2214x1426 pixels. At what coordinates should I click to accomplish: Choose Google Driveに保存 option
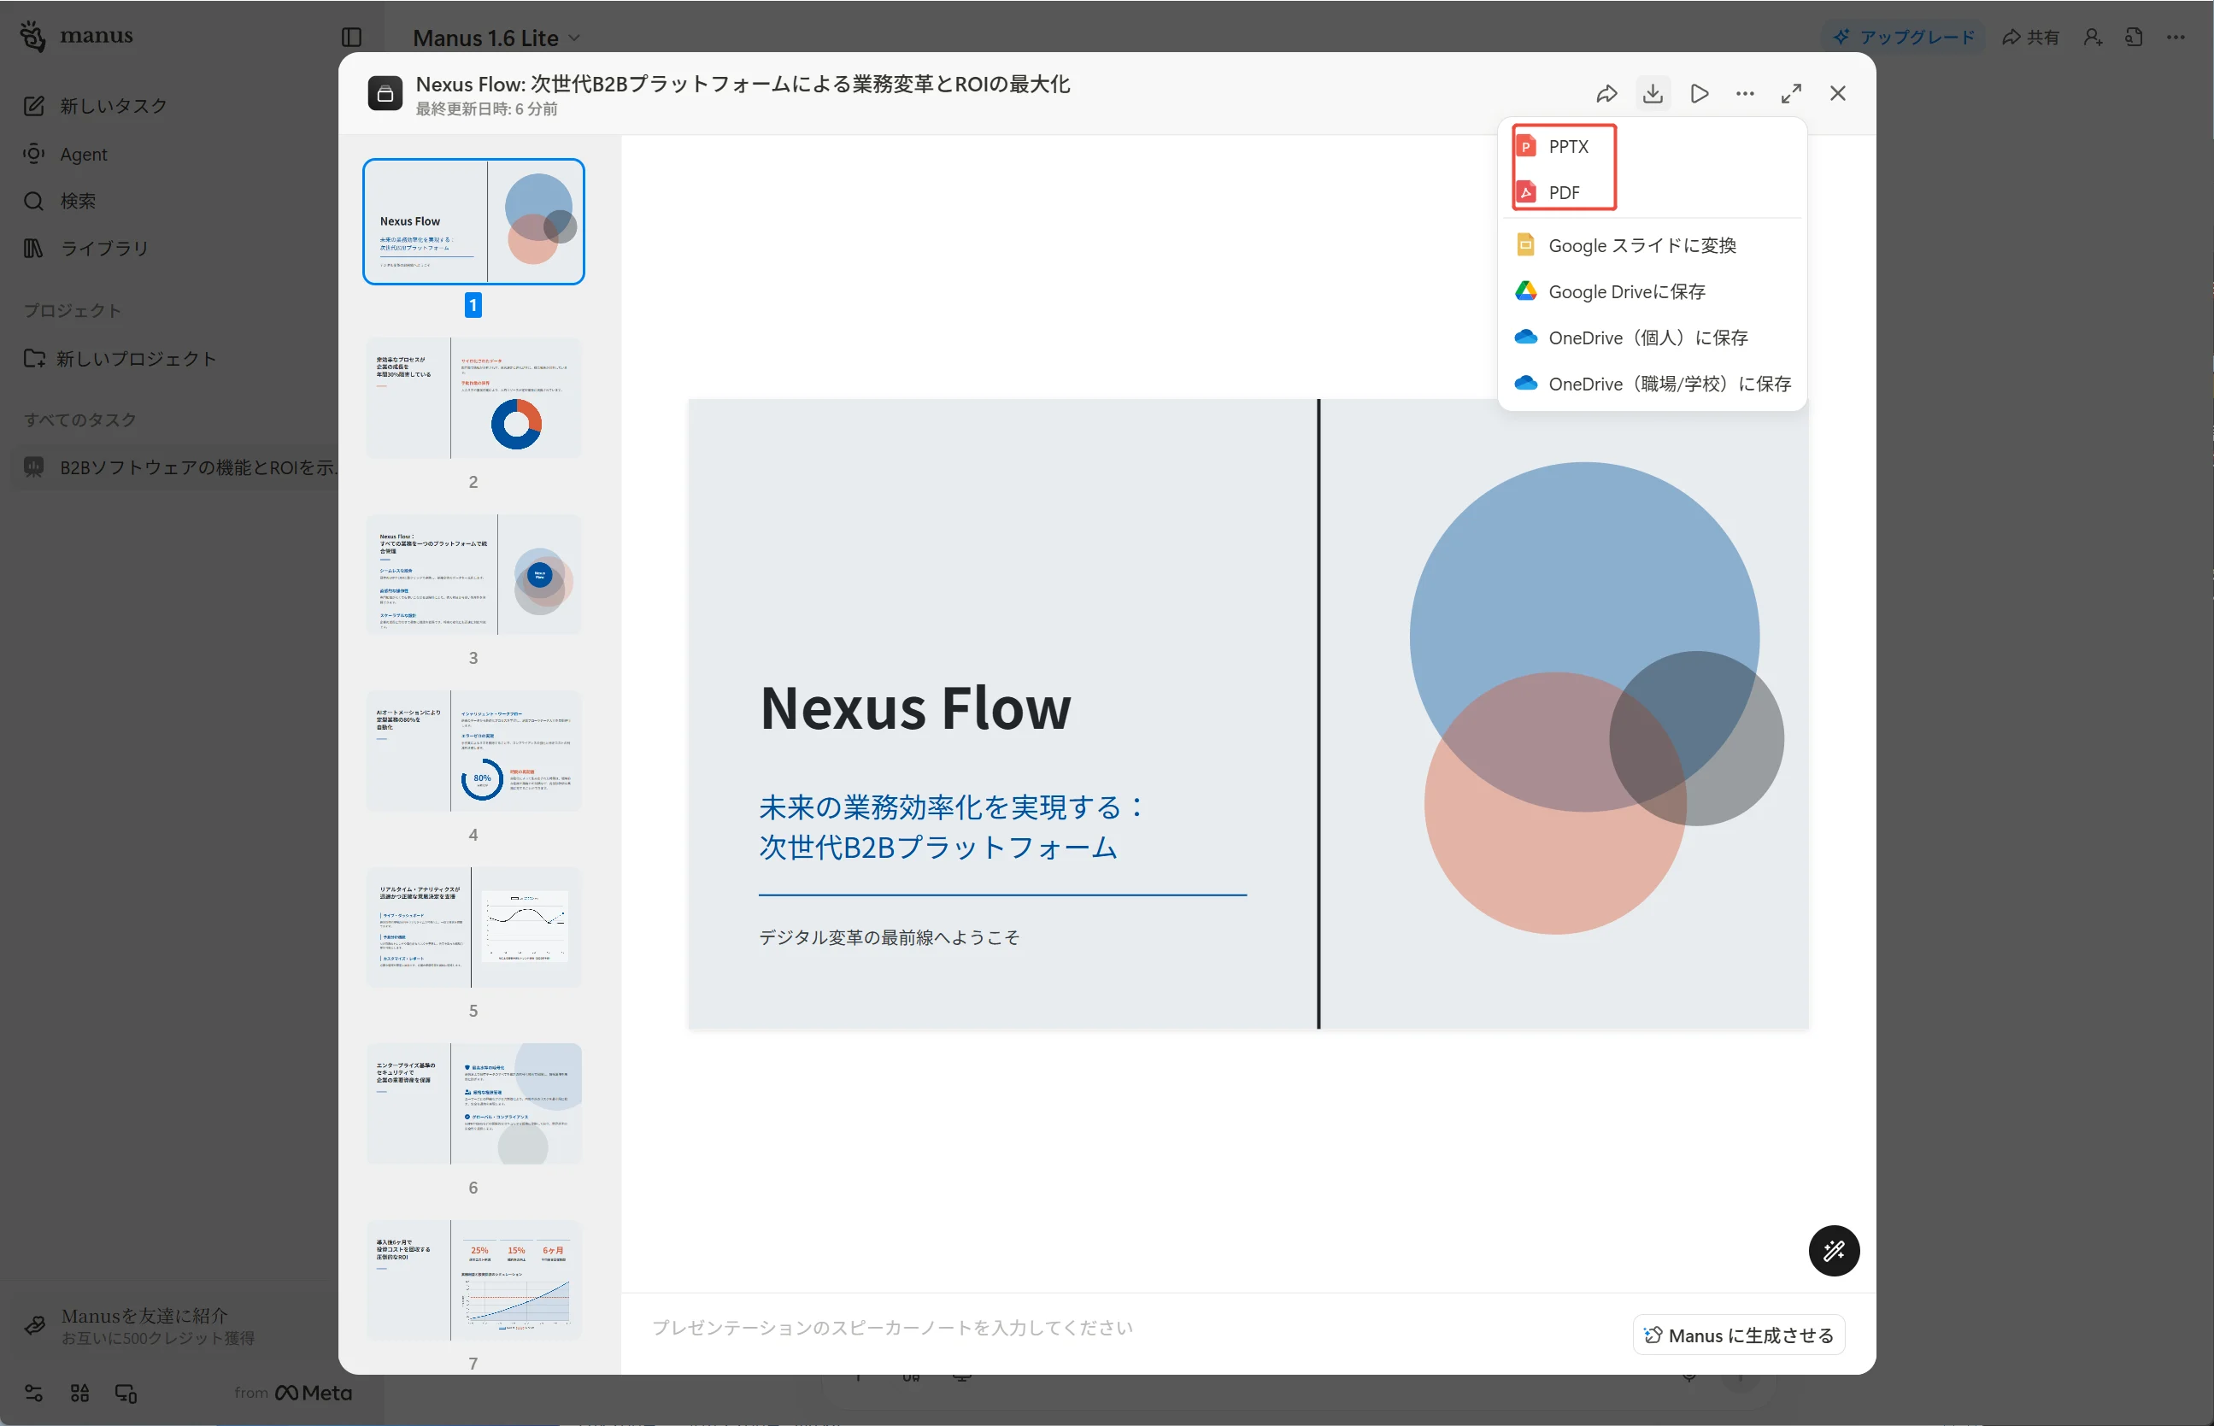tap(1626, 291)
